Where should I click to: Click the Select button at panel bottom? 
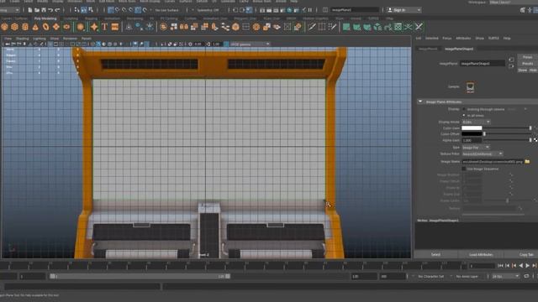435,254
